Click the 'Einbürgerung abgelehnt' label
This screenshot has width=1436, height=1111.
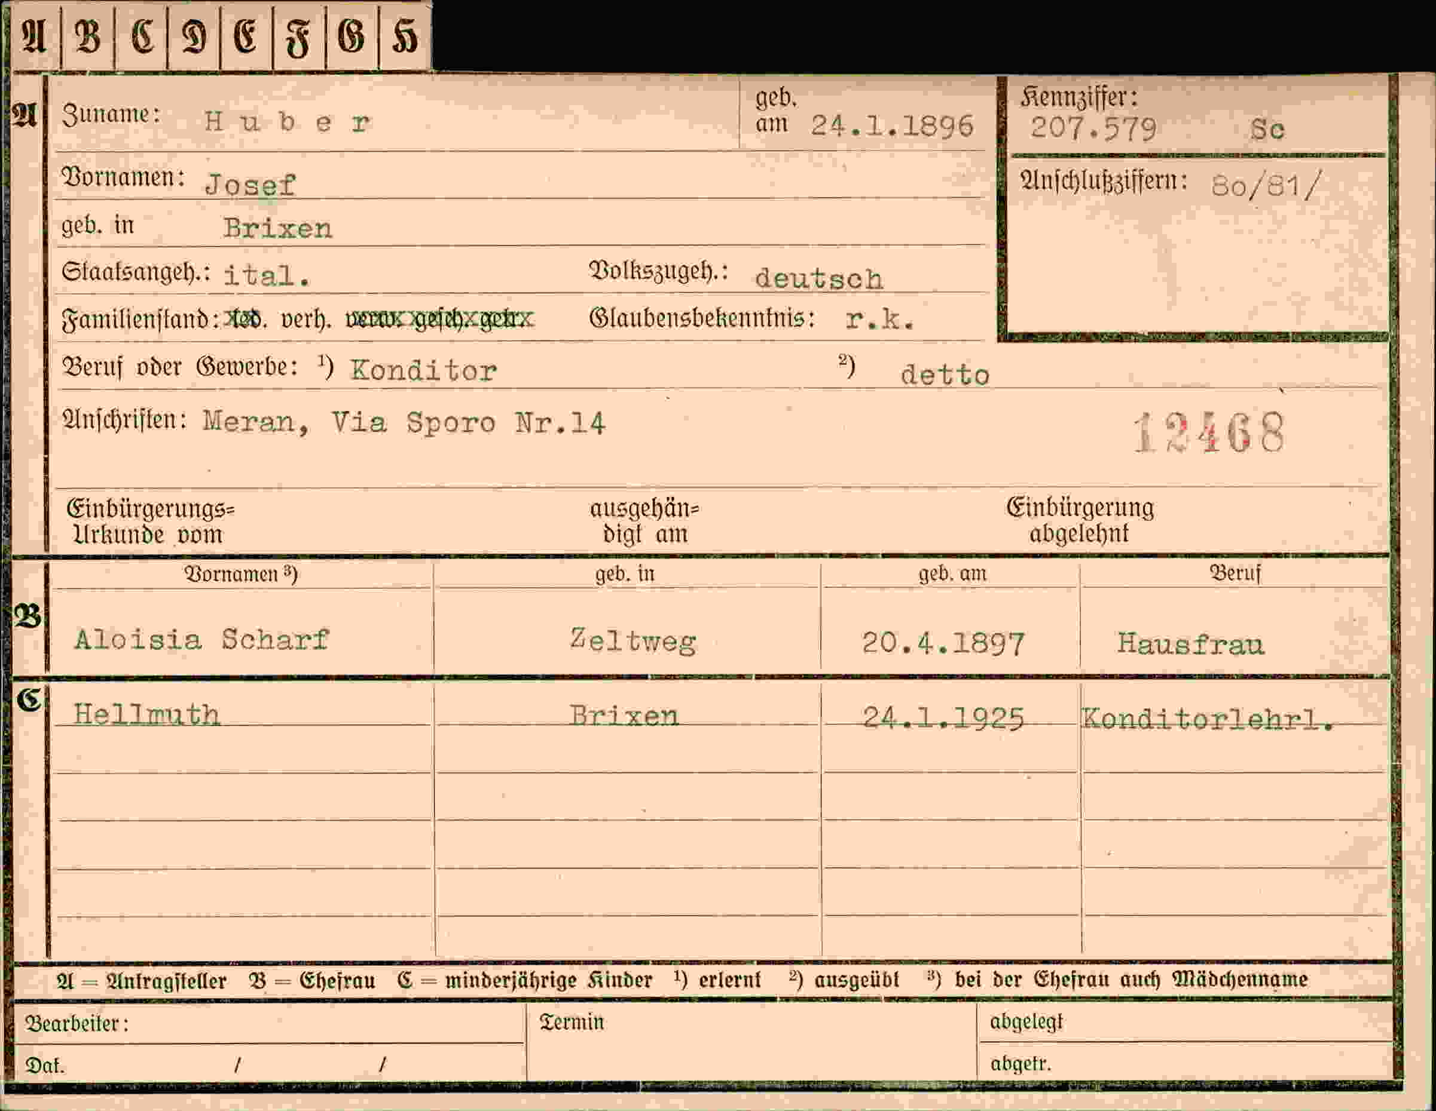pos(1080,521)
